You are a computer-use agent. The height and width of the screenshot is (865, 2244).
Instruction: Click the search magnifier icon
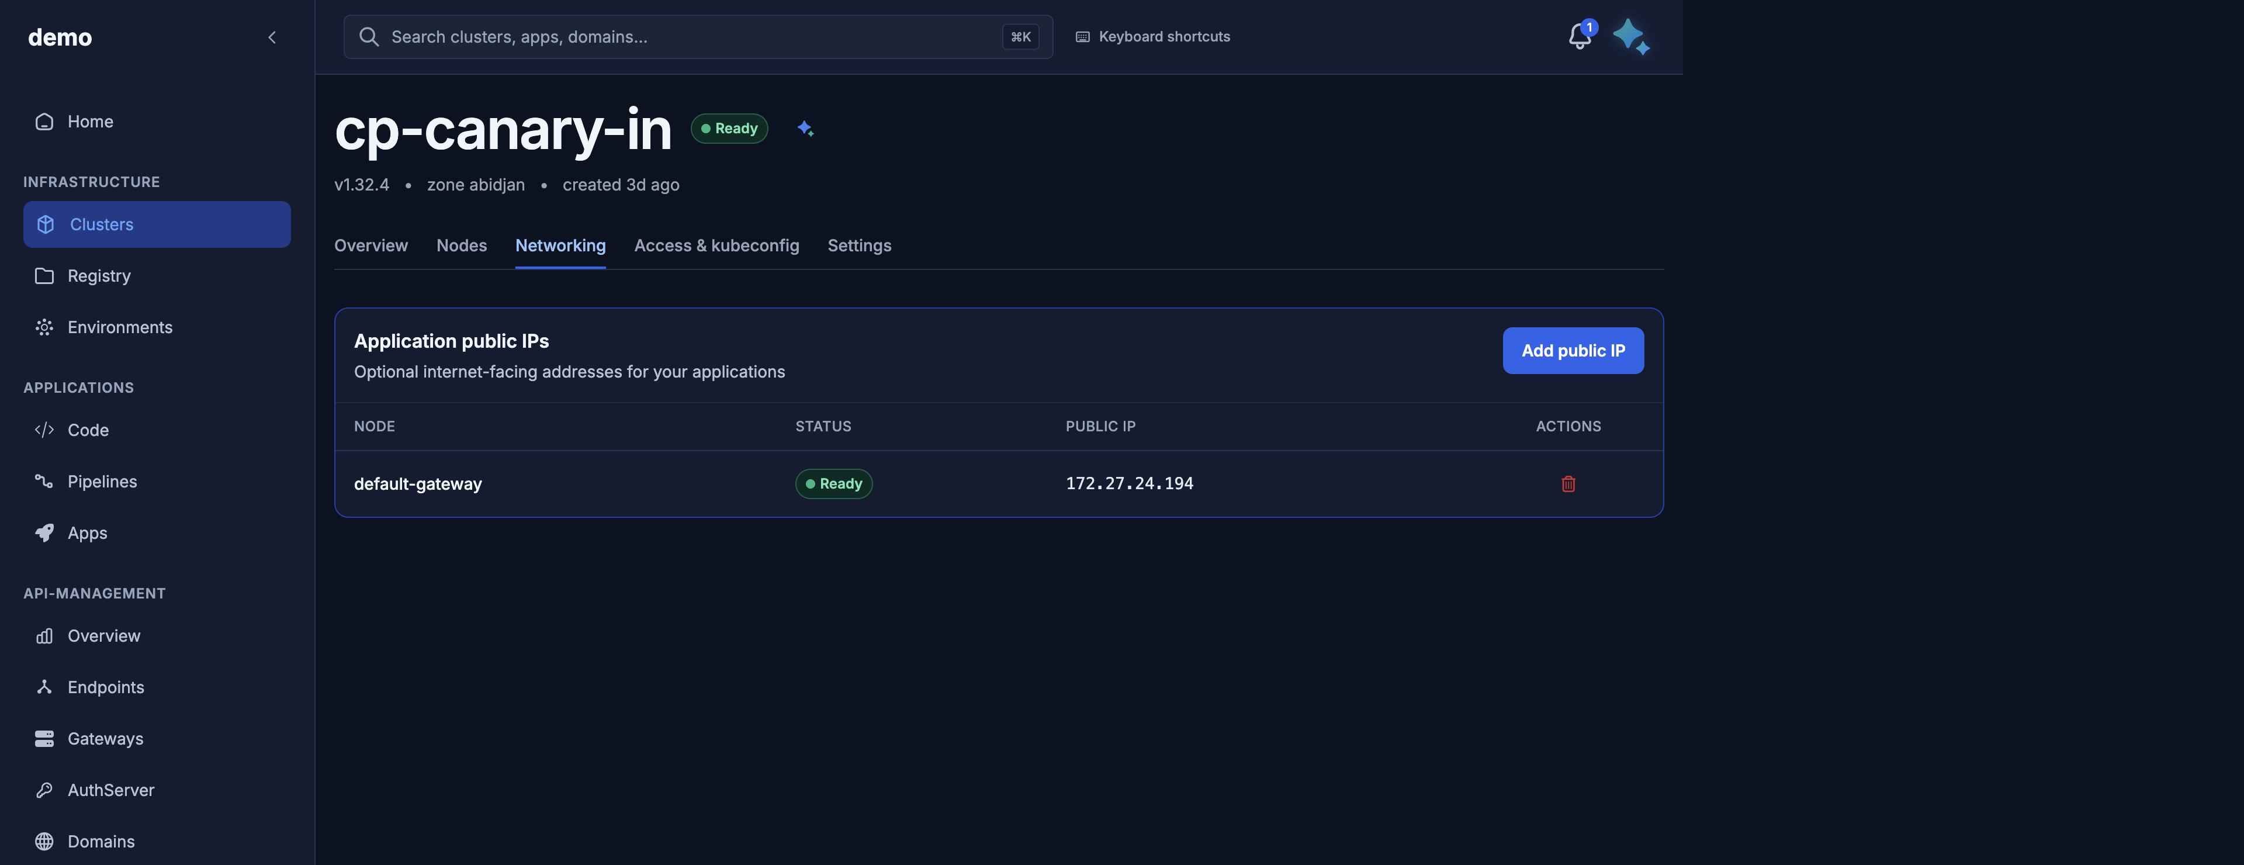click(369, 37)
